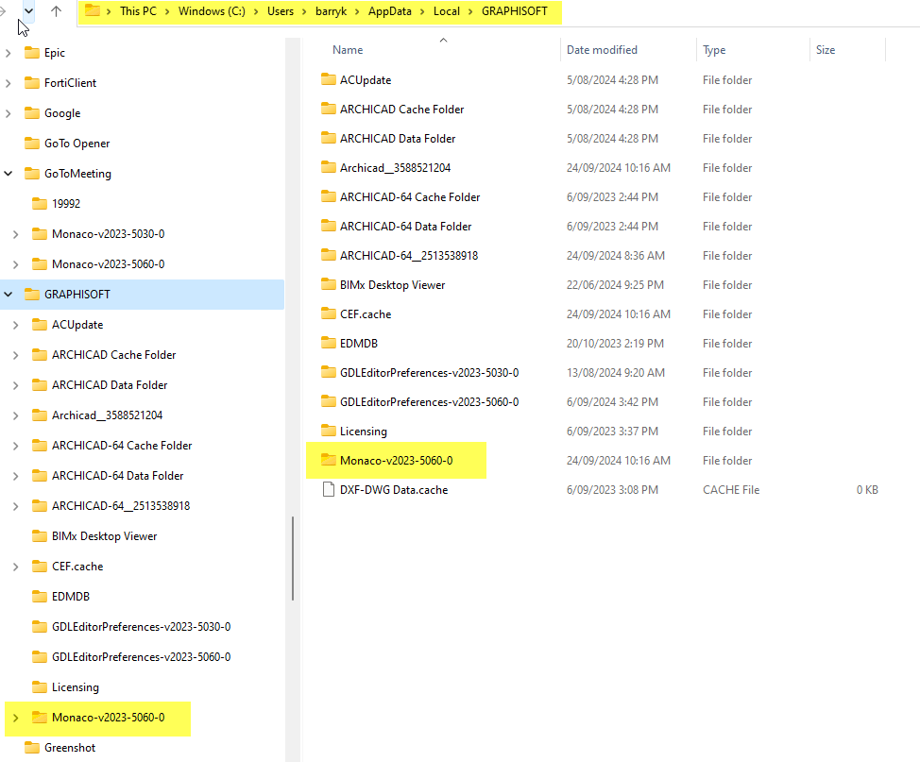Select ARCHICAD-64__2513538918 icon in file list
Screen dimensions: 920x762
coord(329,255)
